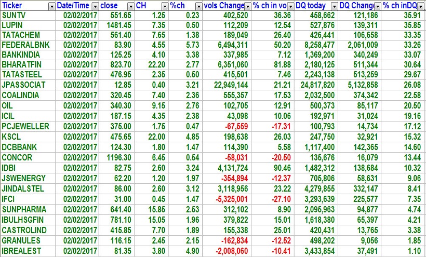Open the vols Change filter dropdown

(x=247, y=6)
